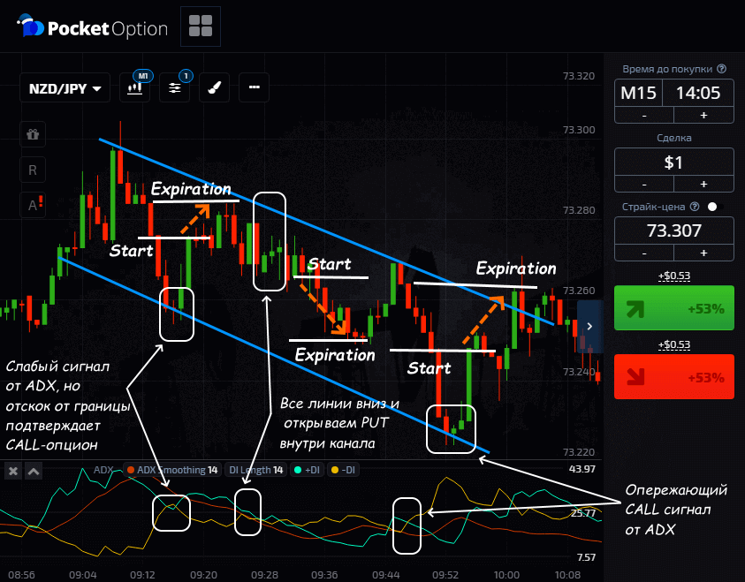Open the layout grid icon in header
Image resolution: width=745 pixels, height=582 pixels.
[x=200, y=26]
